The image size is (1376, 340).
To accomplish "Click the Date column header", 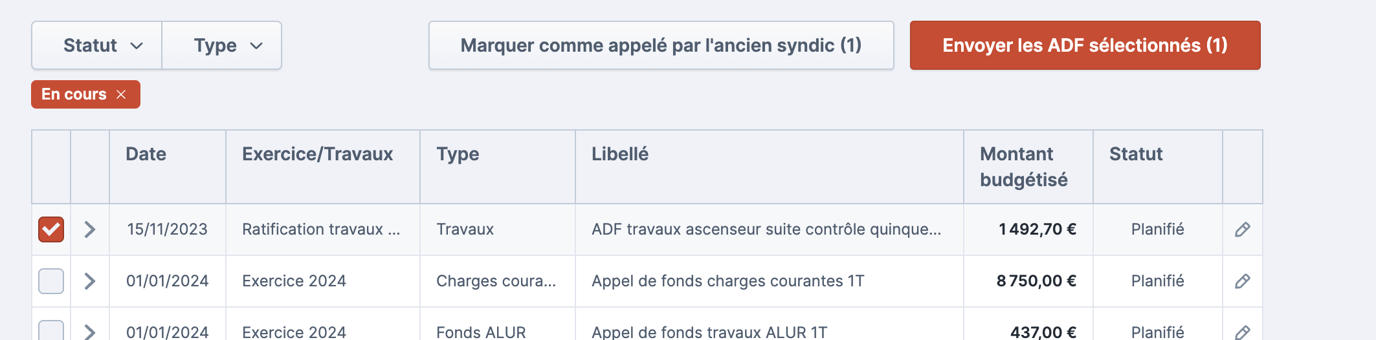I will pyautogui.click(x=146, y=154).
